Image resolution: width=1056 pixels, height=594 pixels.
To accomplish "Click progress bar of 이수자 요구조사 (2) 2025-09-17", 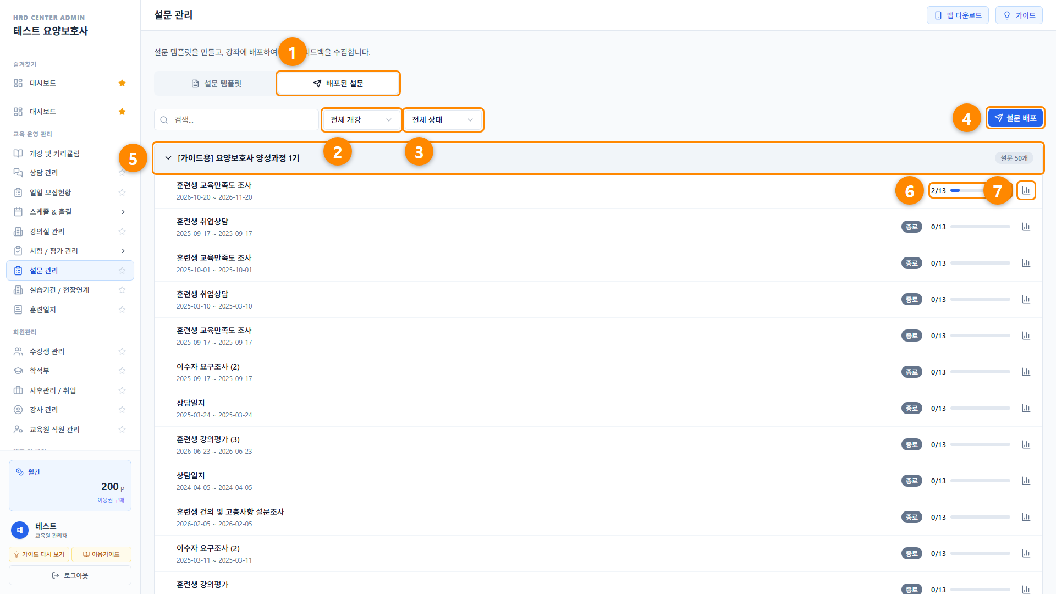I will point(980,372).
